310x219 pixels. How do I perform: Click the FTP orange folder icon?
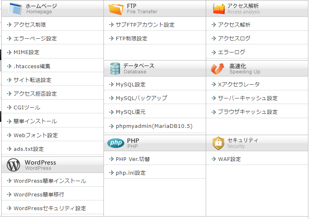pos(116,9)
